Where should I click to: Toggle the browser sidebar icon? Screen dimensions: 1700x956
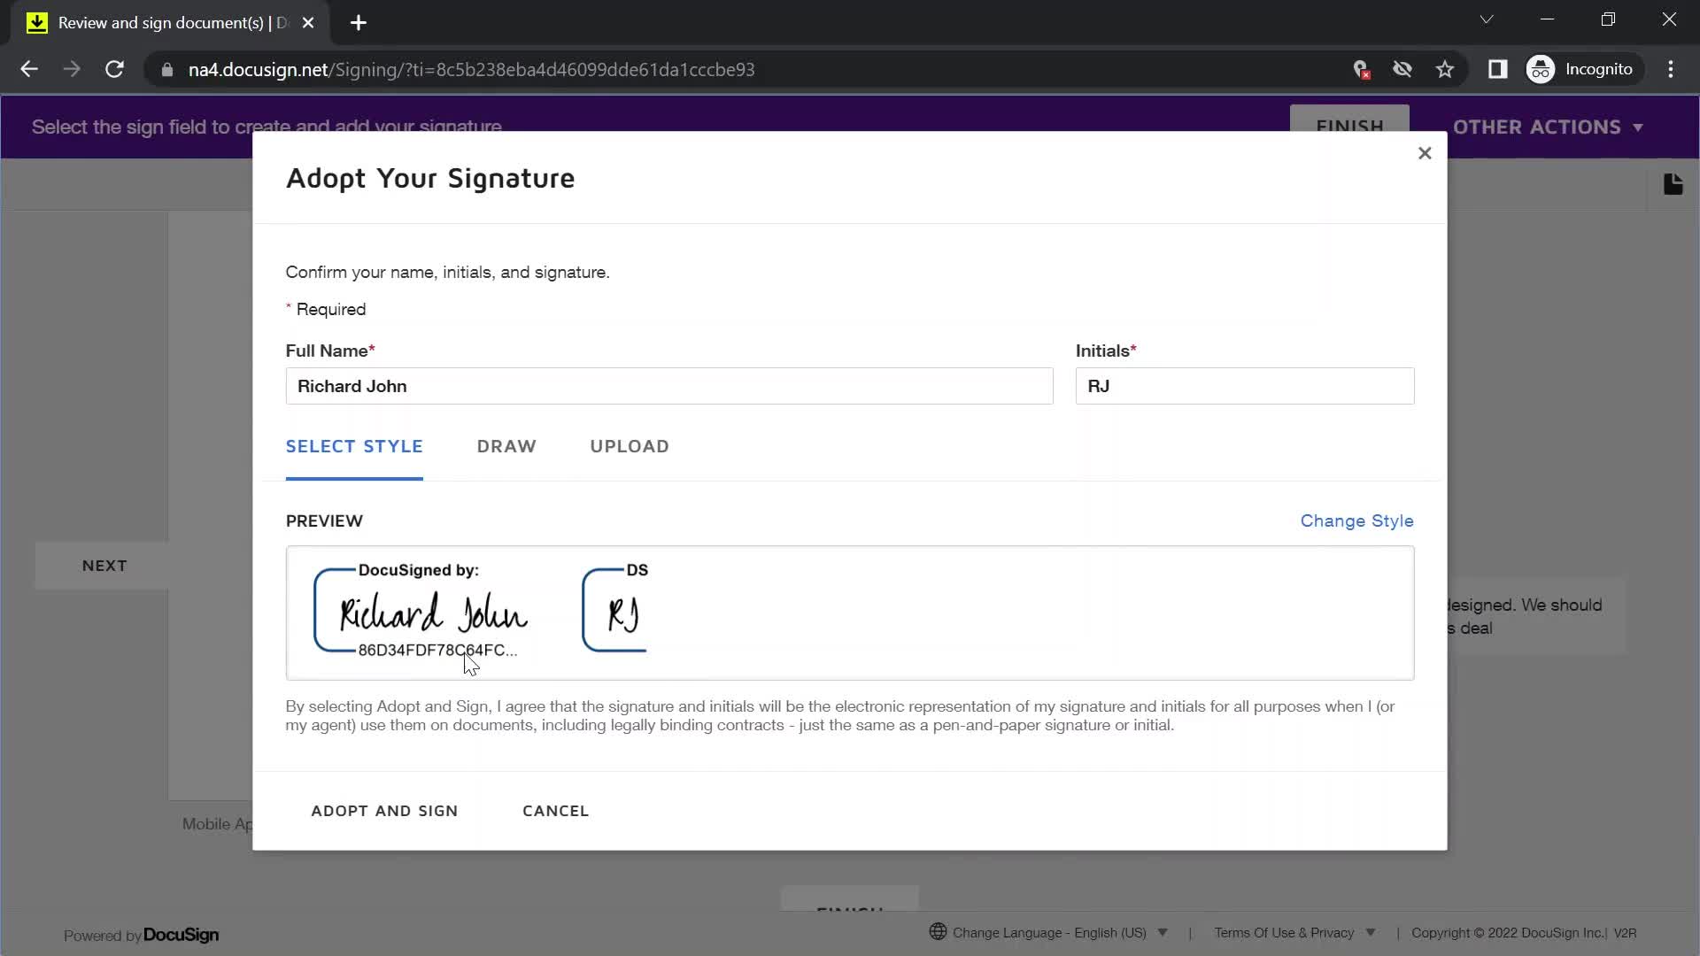click(1497, 69)
